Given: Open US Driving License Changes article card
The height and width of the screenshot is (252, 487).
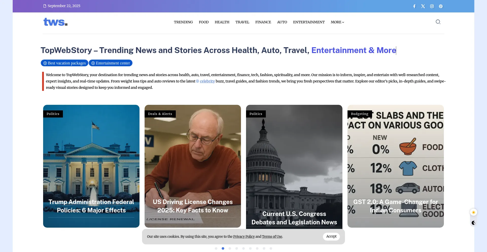Looking at the screenshot, I should (x=193, y=206).
